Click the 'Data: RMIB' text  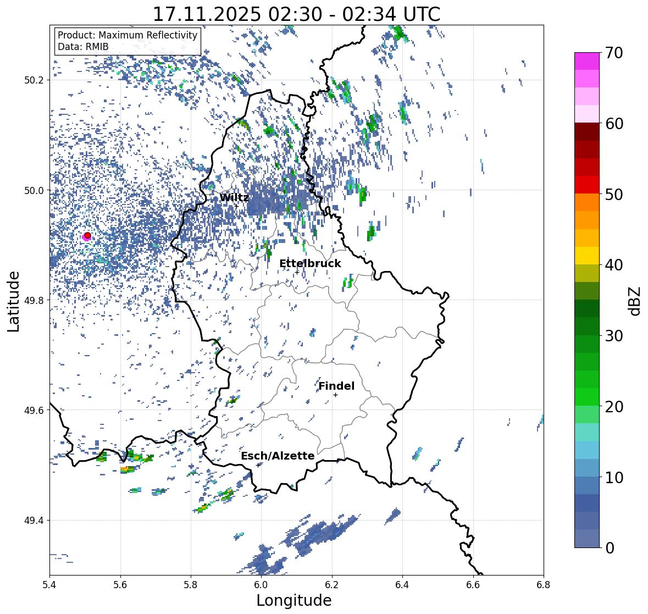83,47
